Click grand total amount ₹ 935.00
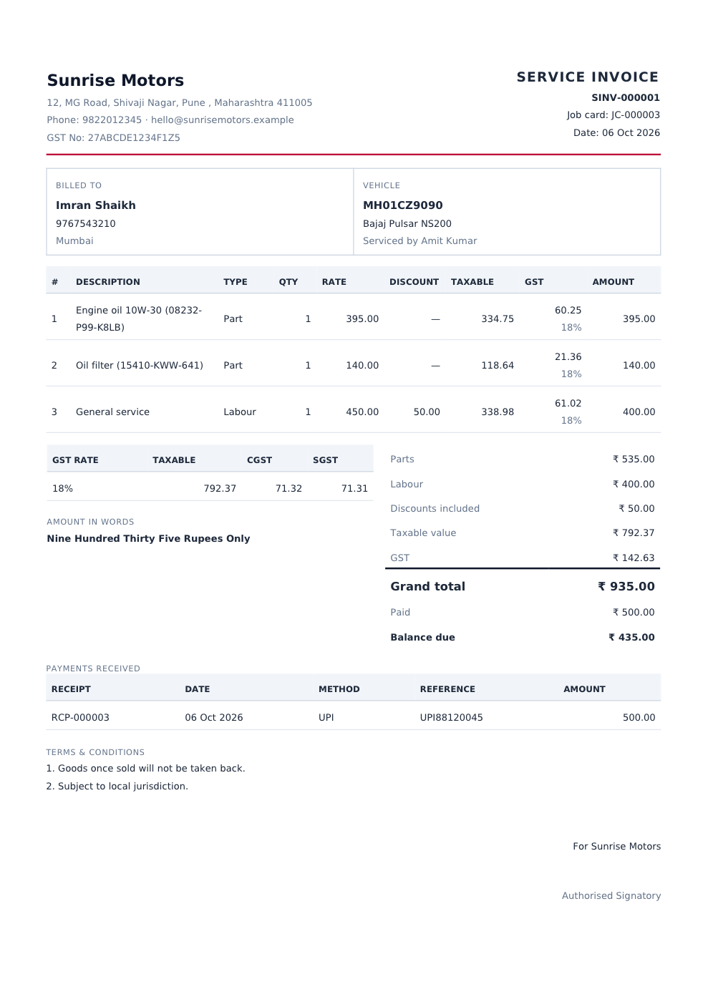This screenshot has width=708, height=1002. (x=626, y=586)
